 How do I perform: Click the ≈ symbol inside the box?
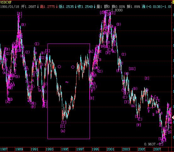point(67,82)
